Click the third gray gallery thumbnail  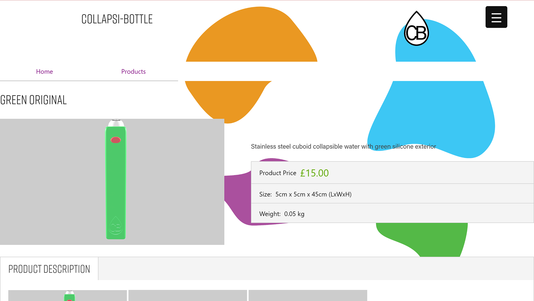308,295
